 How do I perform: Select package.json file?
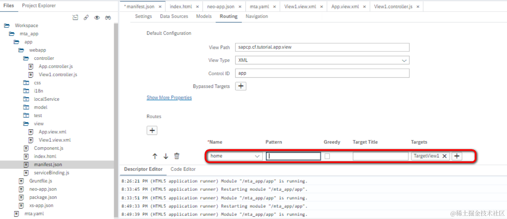43,197
